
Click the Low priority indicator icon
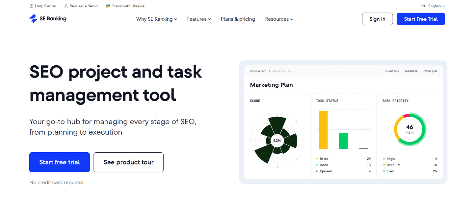384,171
